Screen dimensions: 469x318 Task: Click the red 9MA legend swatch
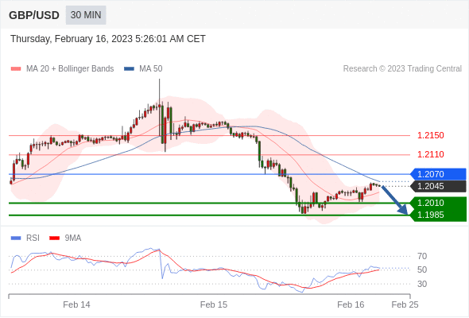pos(54,238)
